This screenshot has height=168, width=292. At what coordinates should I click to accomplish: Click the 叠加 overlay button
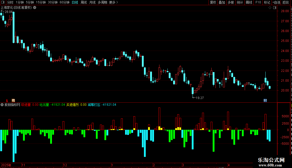[222, 2]
